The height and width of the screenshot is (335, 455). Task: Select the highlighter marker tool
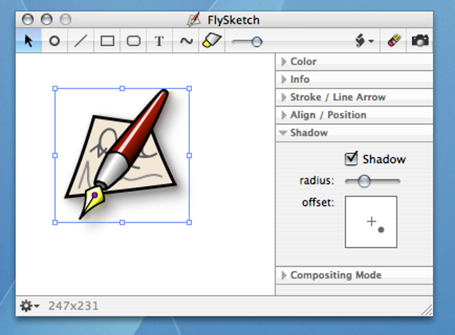(x=211, y=41)
